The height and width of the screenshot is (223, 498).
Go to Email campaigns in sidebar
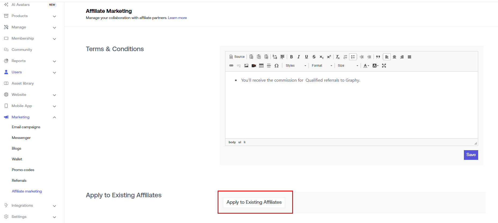pyautogui.click(x=26, y=127)
